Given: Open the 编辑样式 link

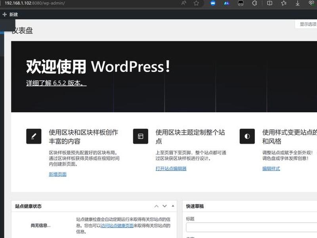Looking at the screenshot, I should tap(271, 168).
